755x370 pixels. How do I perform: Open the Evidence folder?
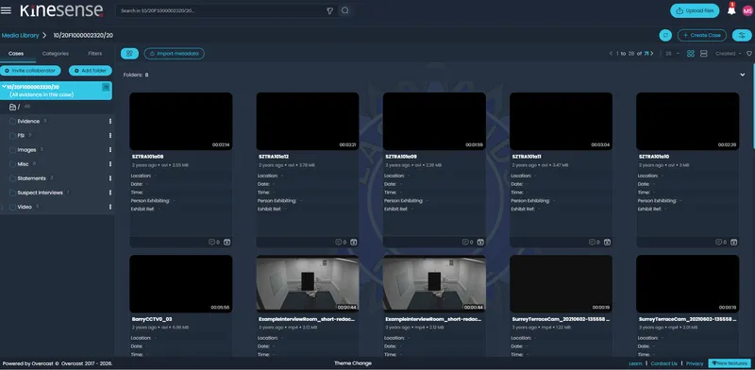tap(28, 122)
